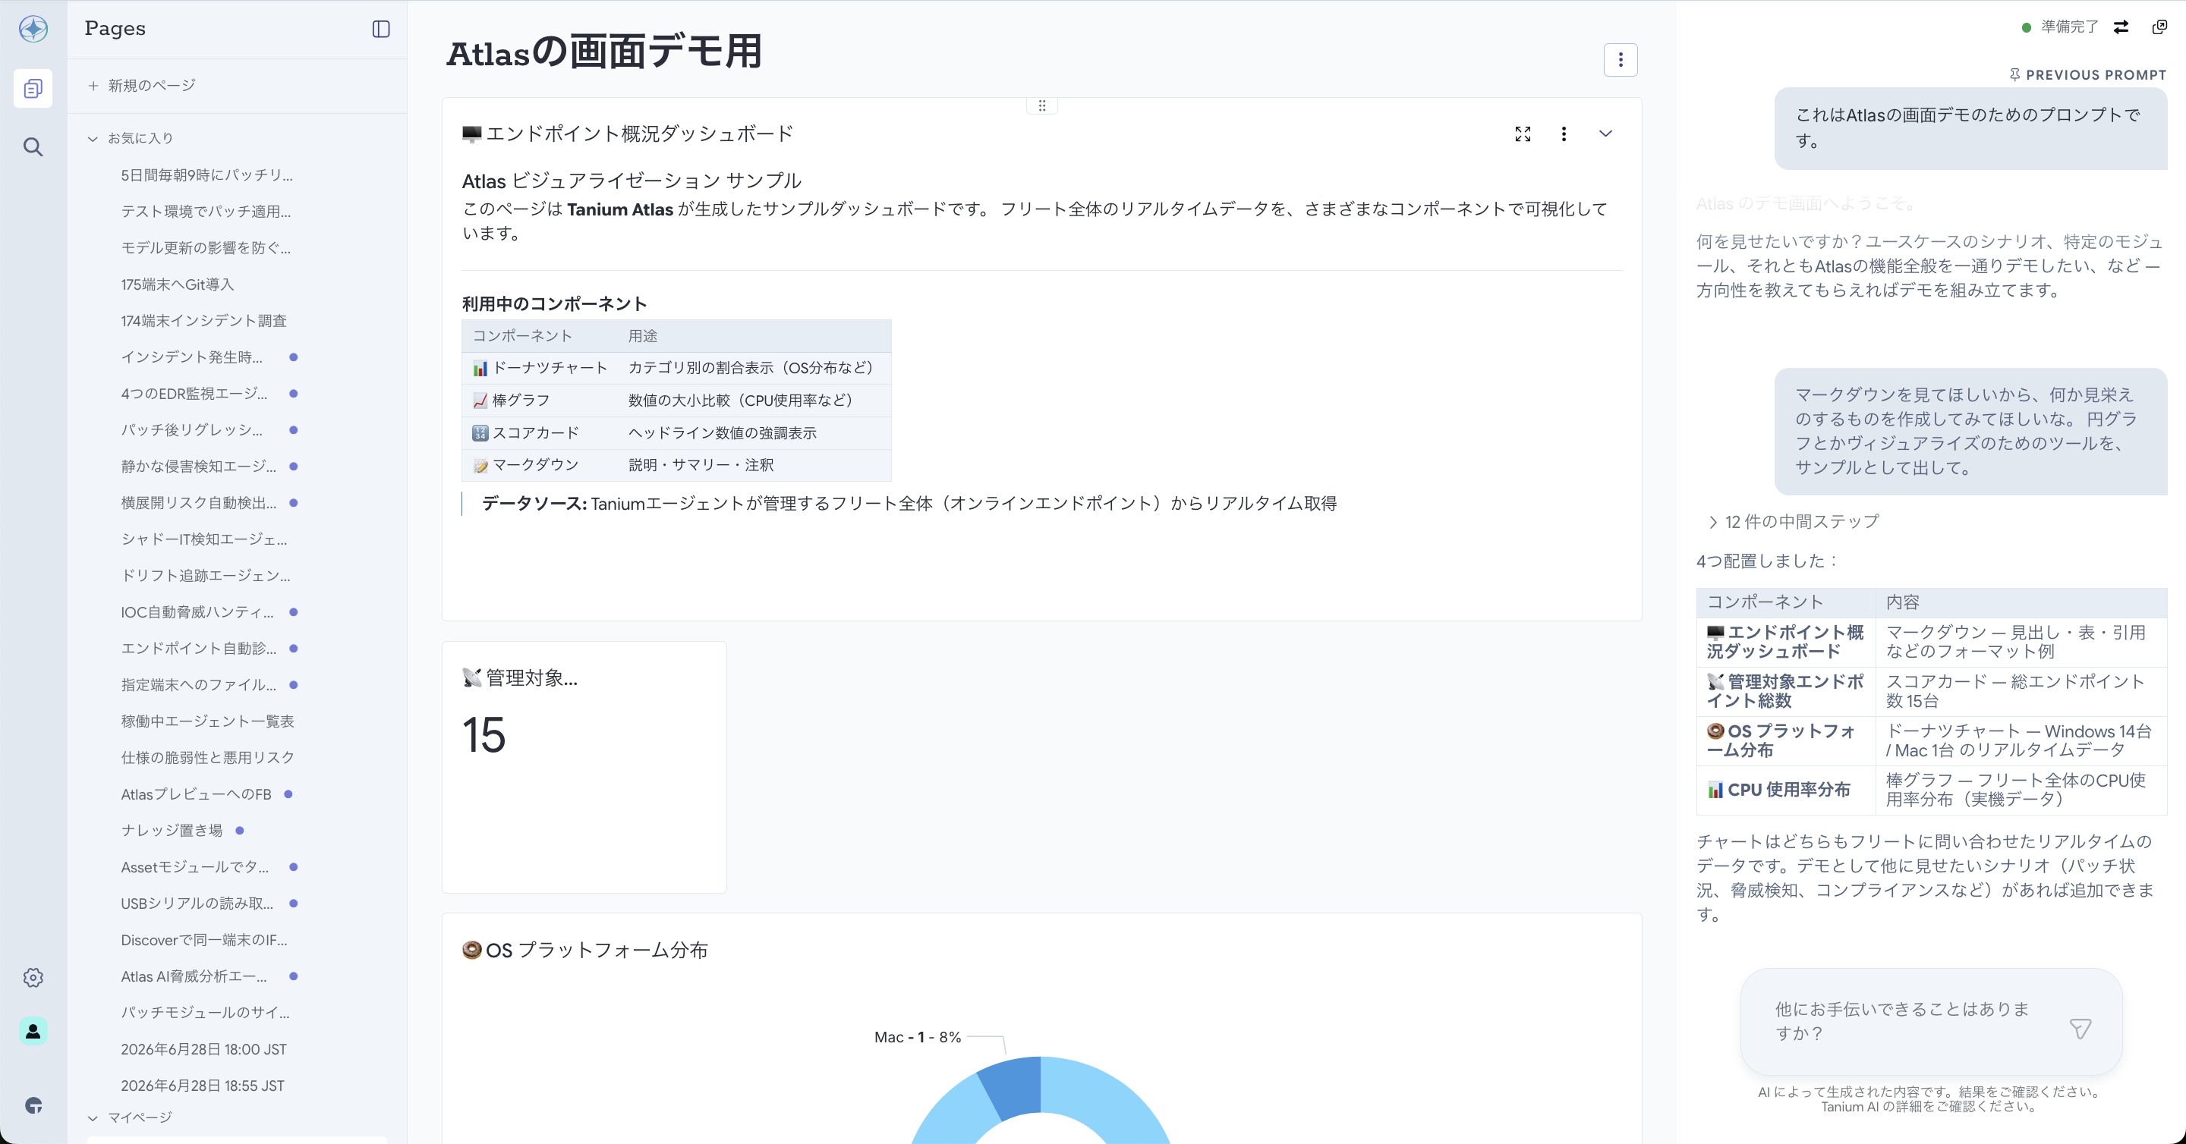Open page エンドポイント自動診...
Screen dimensions: 2186x1144
point(199,649)
